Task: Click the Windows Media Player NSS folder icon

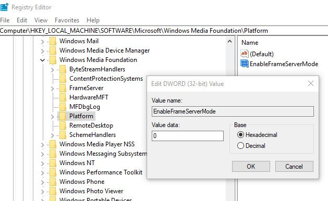Action: 53,144
